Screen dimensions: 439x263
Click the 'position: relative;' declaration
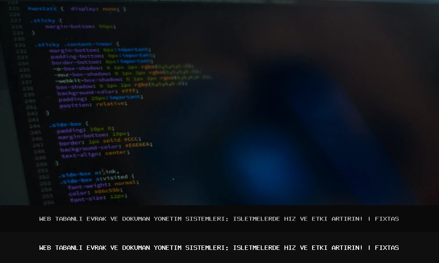pyautogui.click(x=94, y=104)
